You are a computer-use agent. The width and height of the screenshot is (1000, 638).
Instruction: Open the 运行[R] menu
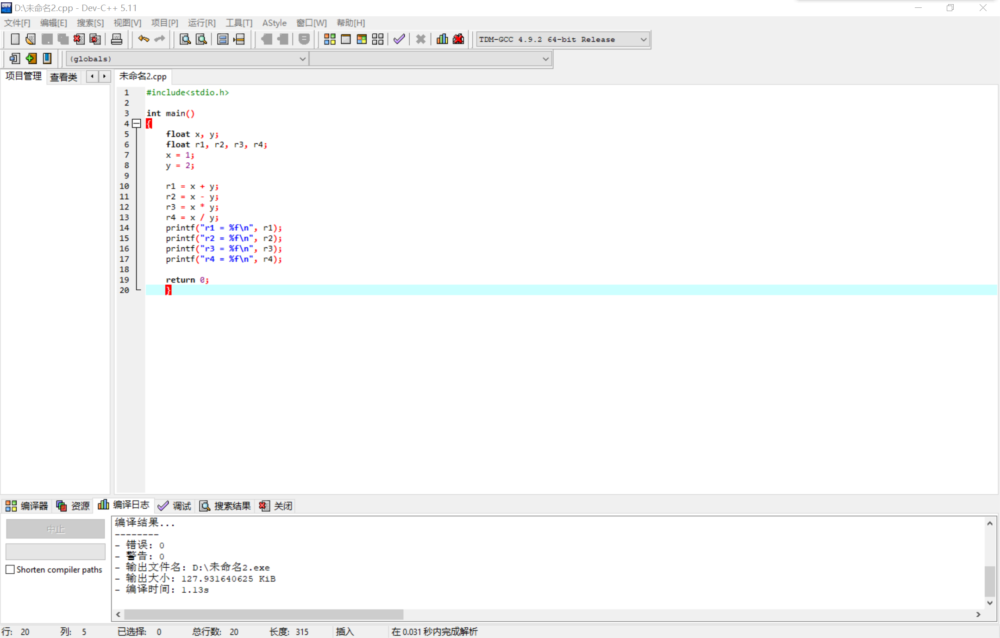[202, 23]
